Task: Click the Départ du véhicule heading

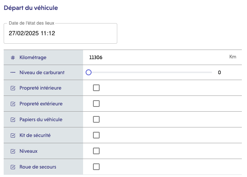Action: [31, 7]
